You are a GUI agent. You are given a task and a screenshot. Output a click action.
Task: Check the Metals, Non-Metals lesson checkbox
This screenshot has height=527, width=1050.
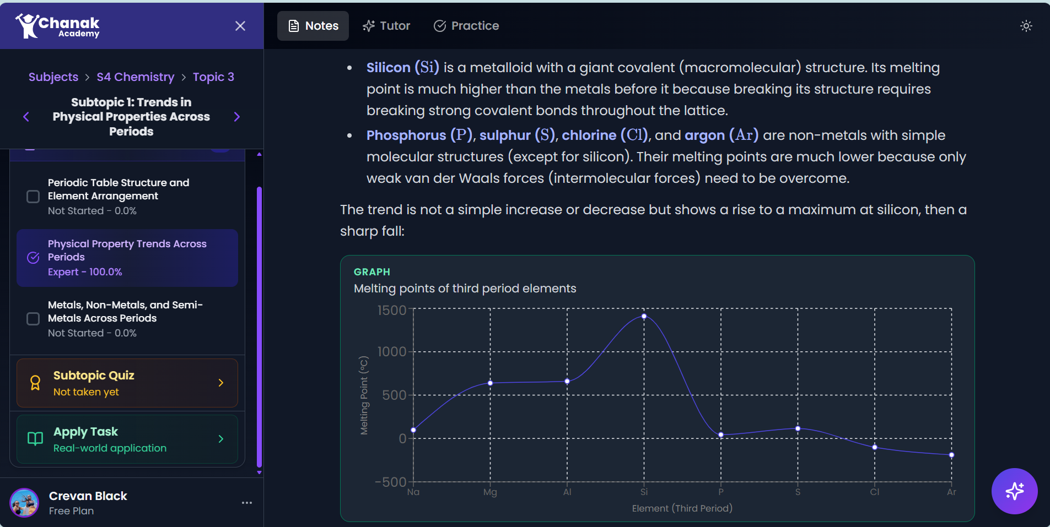coord(33,318)
